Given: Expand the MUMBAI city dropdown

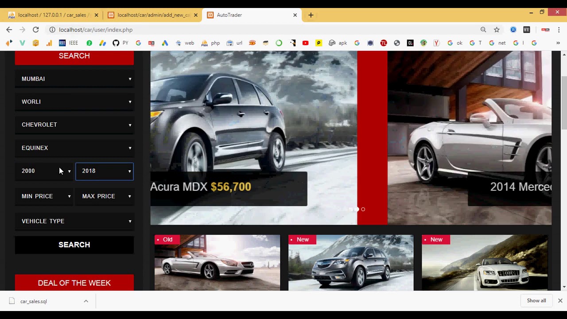Looking at the screenshot, I should coord(74,79).
